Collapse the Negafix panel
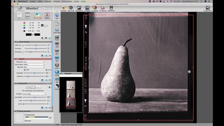Image resolution: width=224 pixels, height=126 pixels. tap(15, 59)
